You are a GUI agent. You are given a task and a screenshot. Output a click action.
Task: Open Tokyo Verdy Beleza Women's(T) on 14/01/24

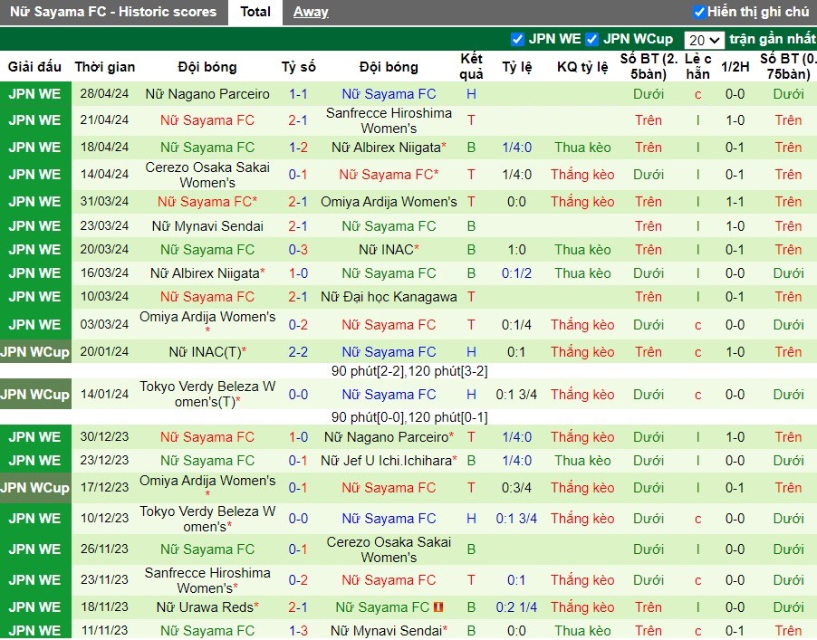pos(207,394)
